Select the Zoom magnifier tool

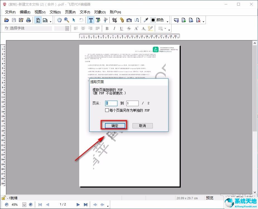pyautogui.click(x=67, y=20)
